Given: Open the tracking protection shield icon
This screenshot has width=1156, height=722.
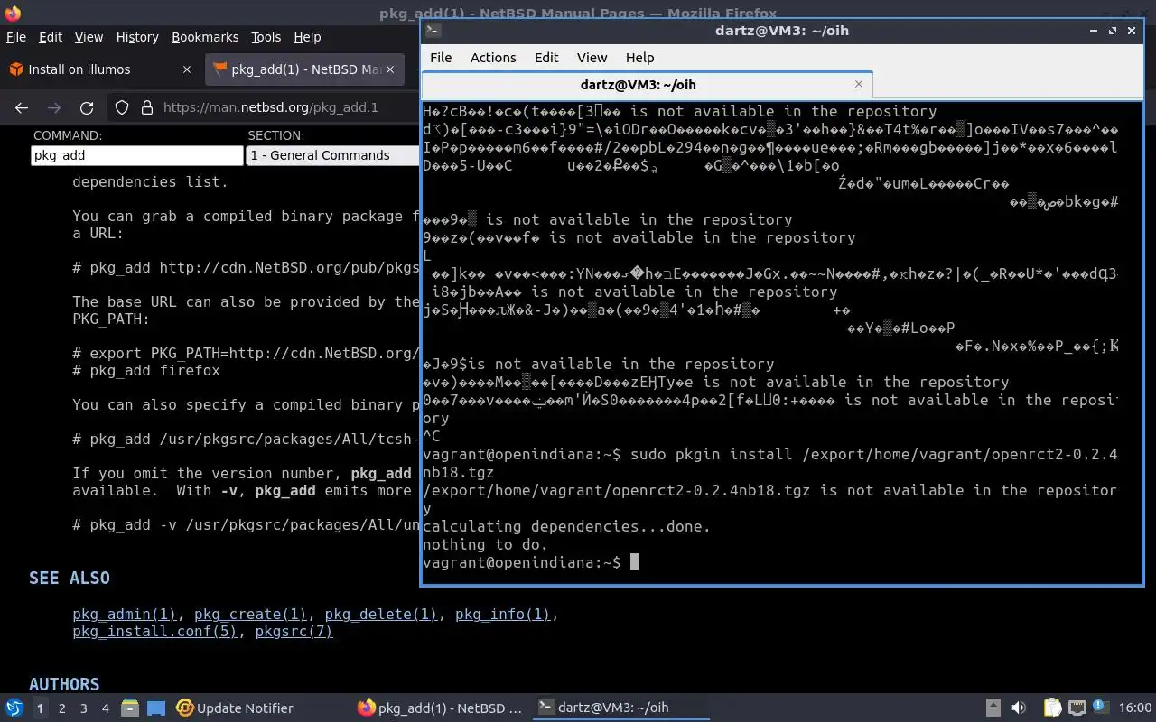Looking at the screenshot, I should point(122,107).
